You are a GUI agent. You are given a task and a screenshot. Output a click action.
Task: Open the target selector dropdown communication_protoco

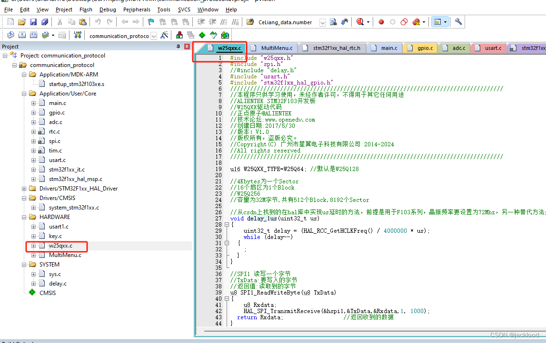[154, 36]
